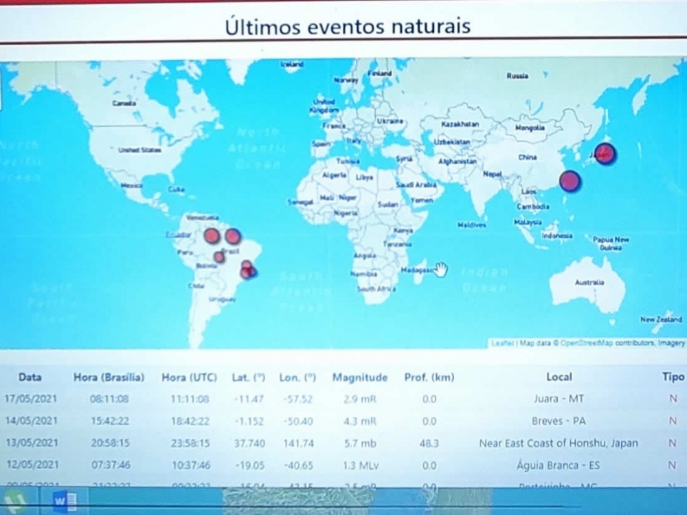The width and height of the screenshot is (687, 515).
Task: Click the -1.152 latitude value
Action: (x=249, y=421)
